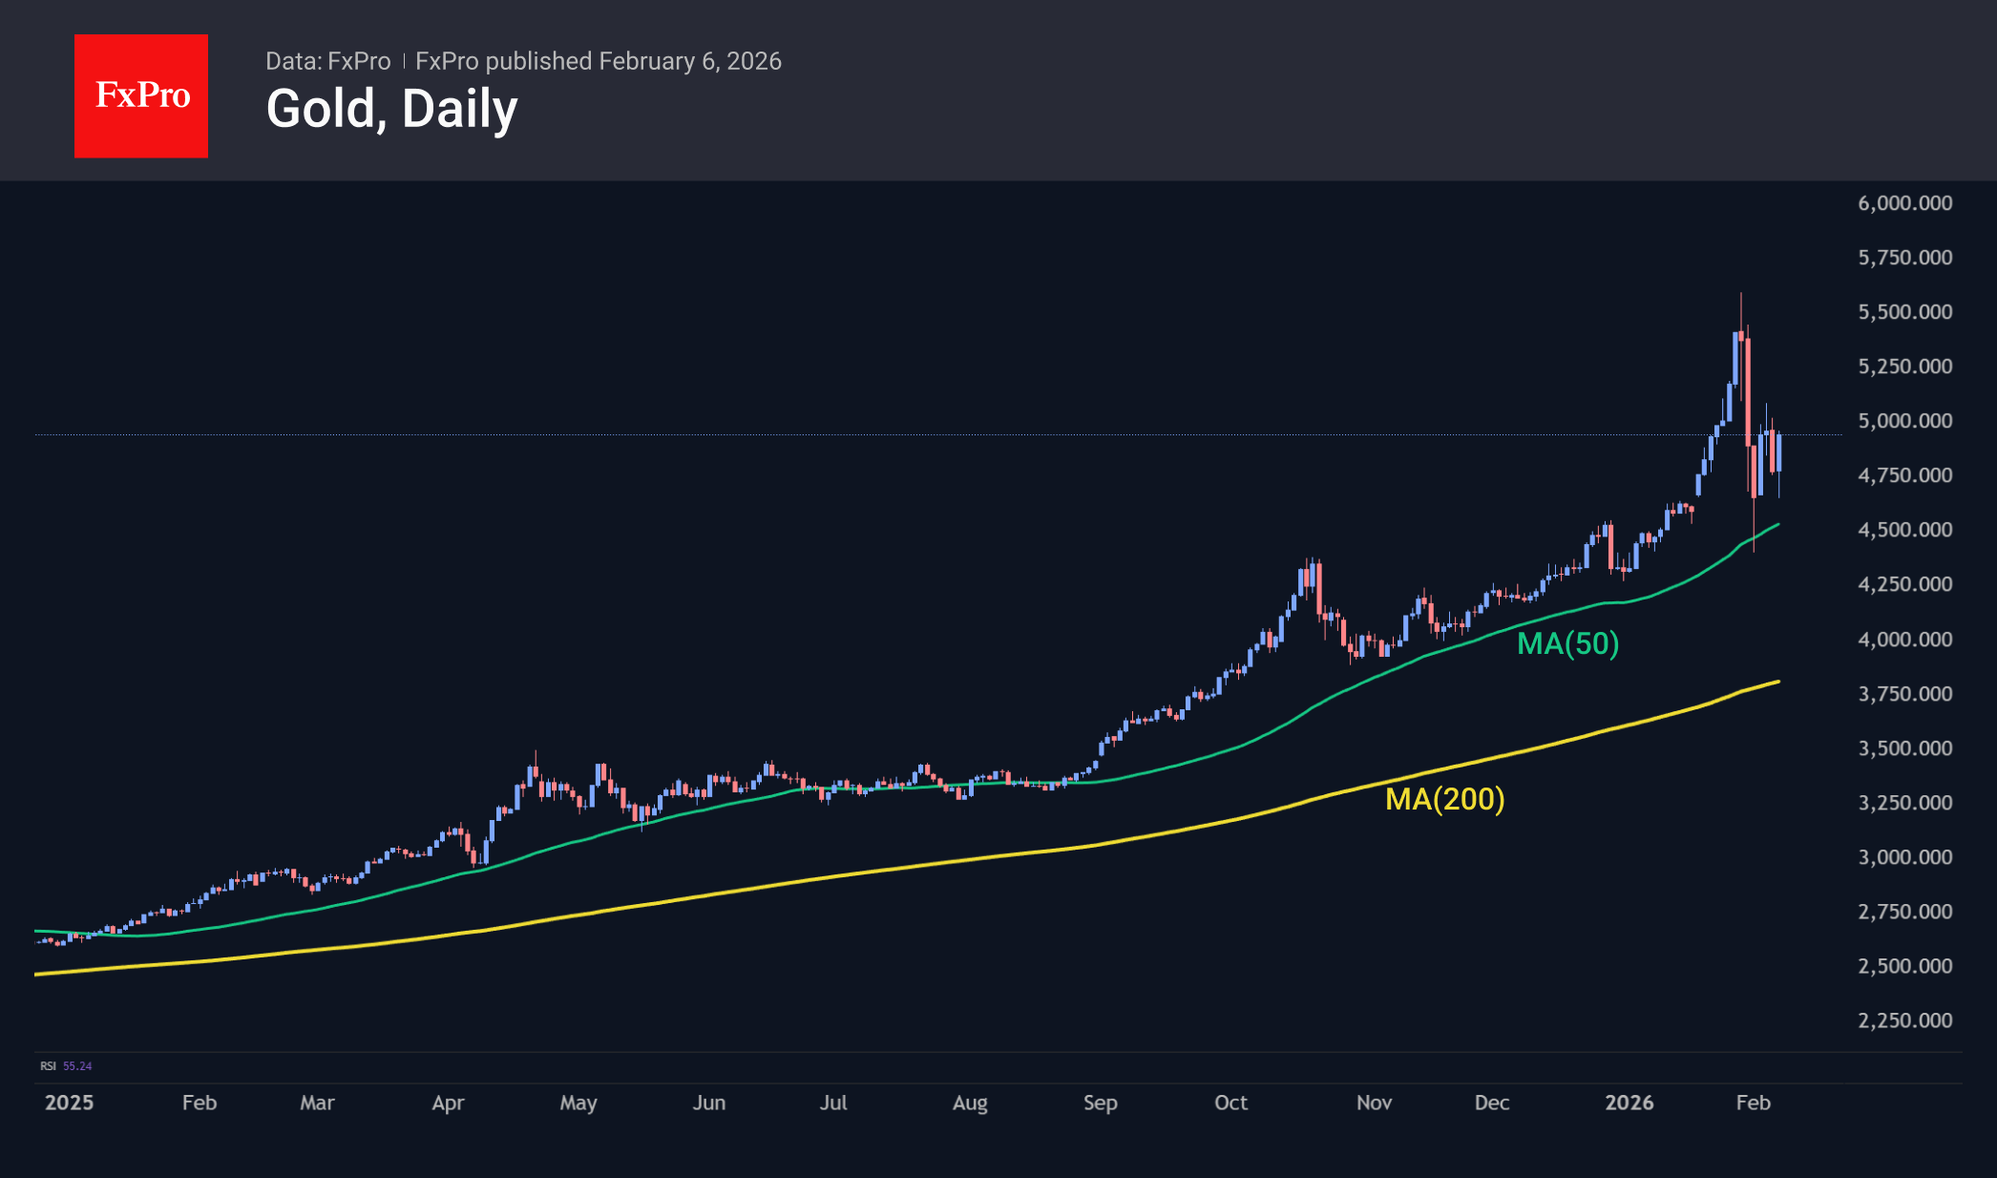This screenshot has height=1178, width=1997.
Task: Select the green MA(50) label
Action: point(1567,644)
